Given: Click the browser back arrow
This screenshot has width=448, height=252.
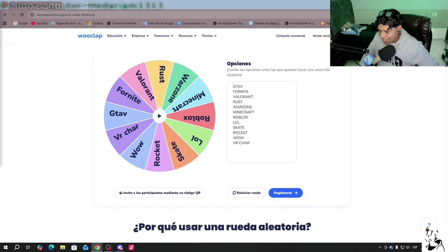Looking at the screenshot, I should pos(5,15).
